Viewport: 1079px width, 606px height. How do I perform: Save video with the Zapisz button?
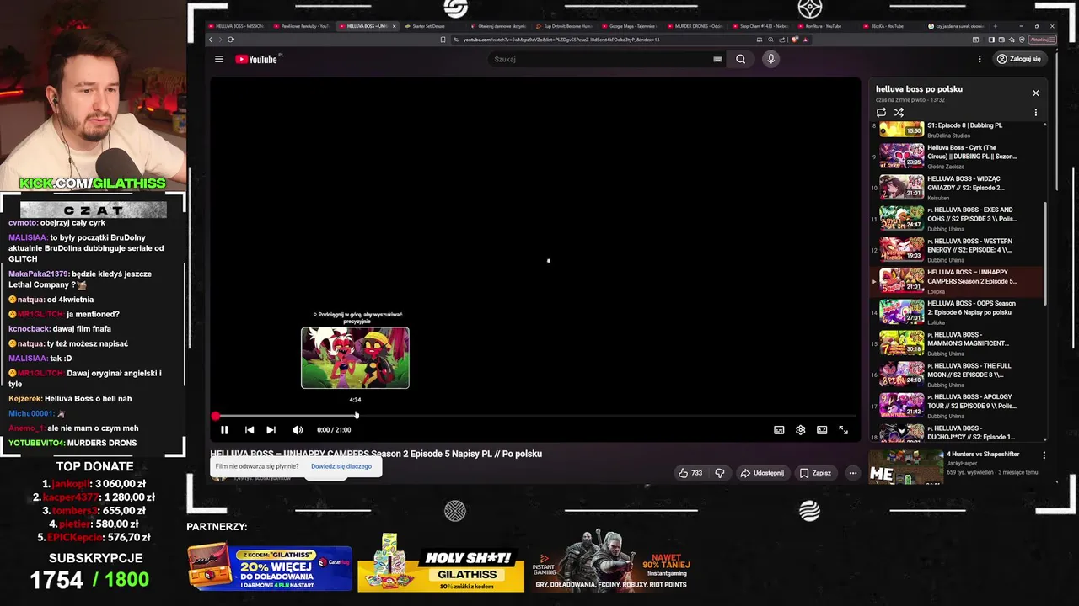click(815, 473)
